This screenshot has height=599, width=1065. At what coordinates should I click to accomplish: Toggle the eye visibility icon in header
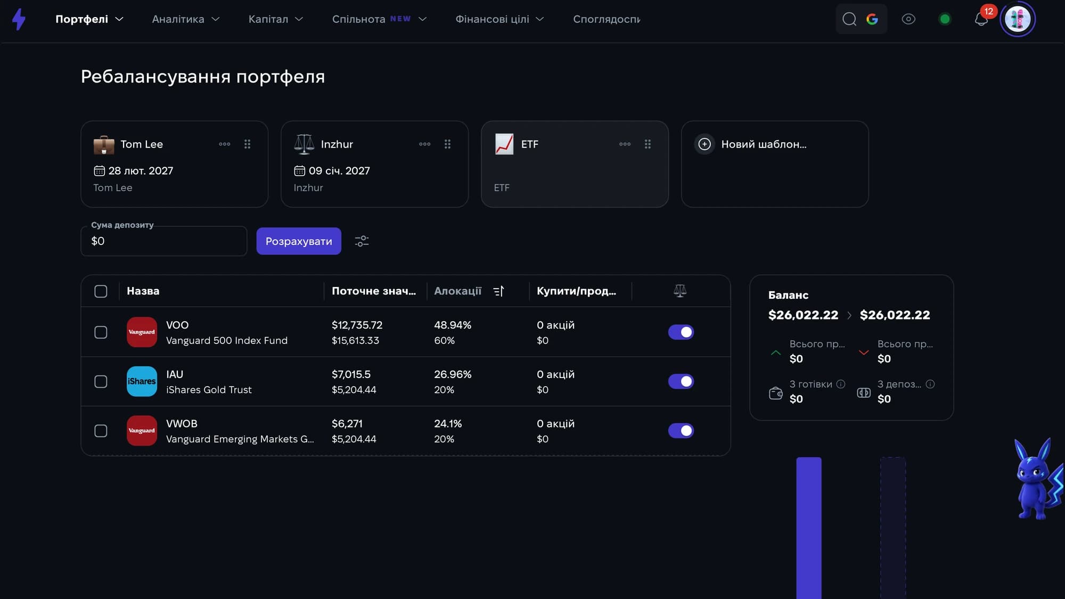(908, 19)
